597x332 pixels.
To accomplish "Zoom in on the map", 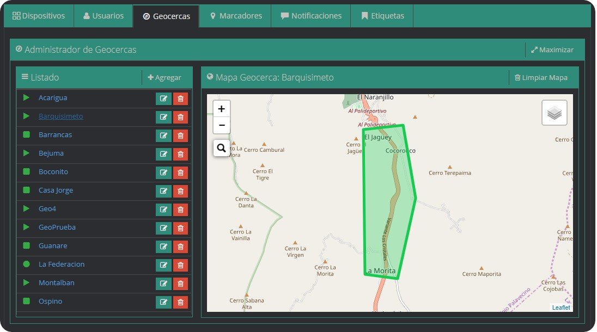I will tap(222, 109).
